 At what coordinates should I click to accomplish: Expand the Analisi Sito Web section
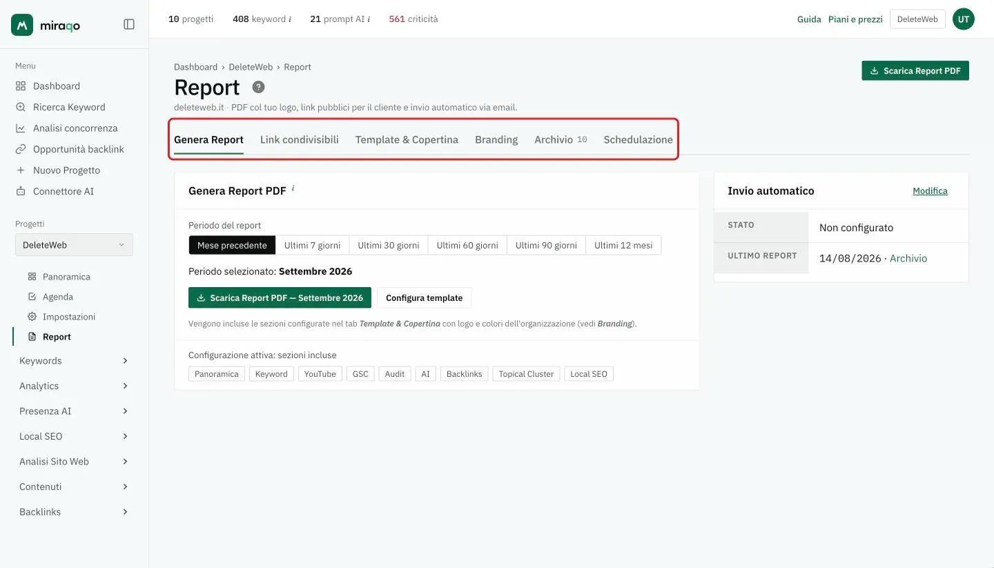point(74,462)
